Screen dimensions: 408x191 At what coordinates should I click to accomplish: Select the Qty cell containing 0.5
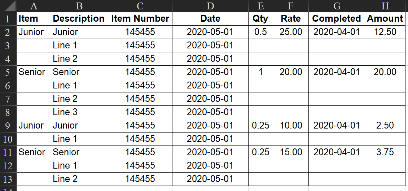(x=260, y=32)
